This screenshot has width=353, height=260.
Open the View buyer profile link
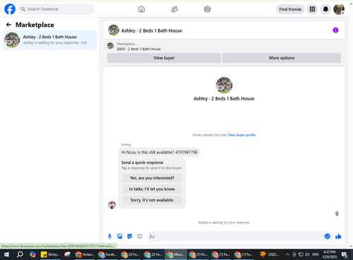(x=241, y=135)
